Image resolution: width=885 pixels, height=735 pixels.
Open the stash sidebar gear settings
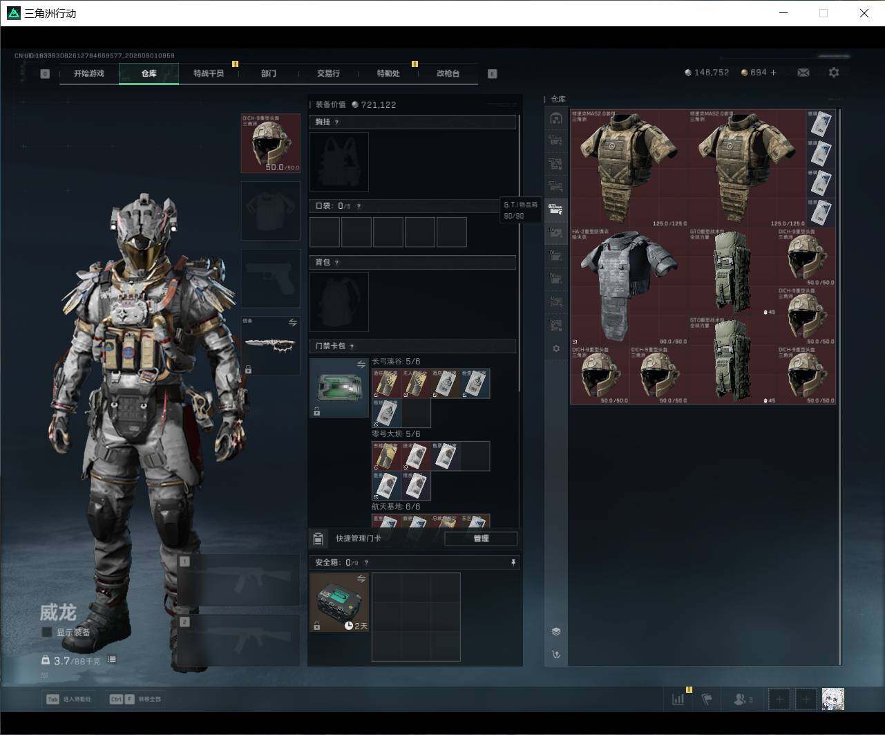click(x=556, y=348)
